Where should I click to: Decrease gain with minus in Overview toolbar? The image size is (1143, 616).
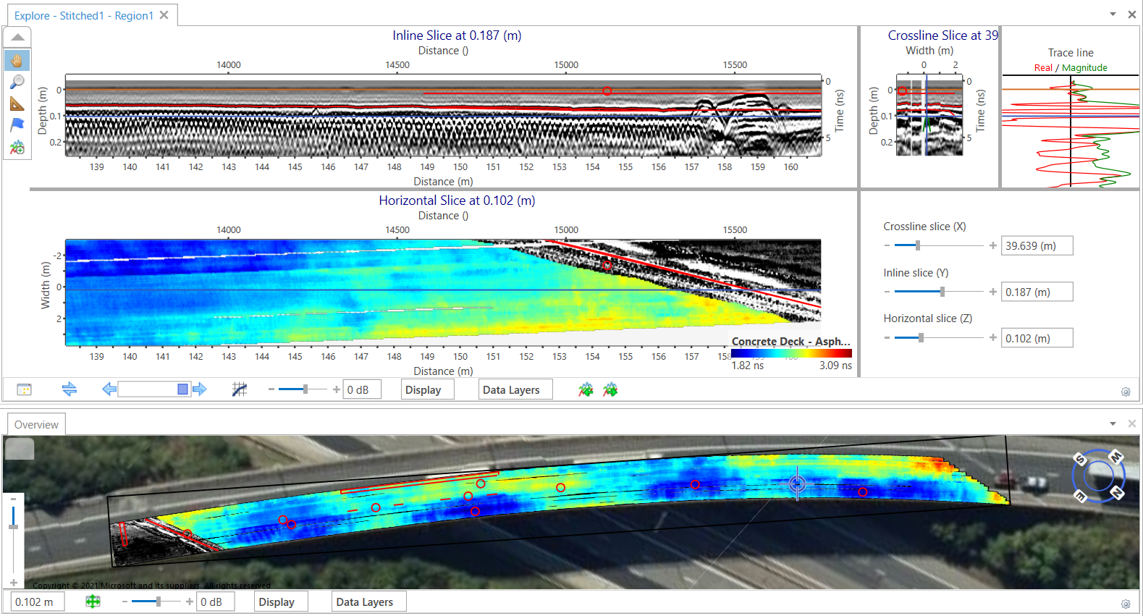click(x=125, y=602)
